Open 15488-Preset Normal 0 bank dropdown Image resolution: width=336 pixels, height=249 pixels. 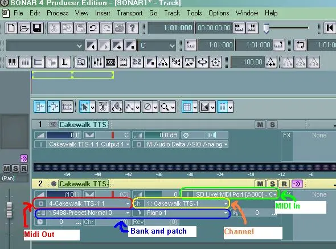83,213
